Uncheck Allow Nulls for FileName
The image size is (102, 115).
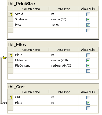click(88, 60)
